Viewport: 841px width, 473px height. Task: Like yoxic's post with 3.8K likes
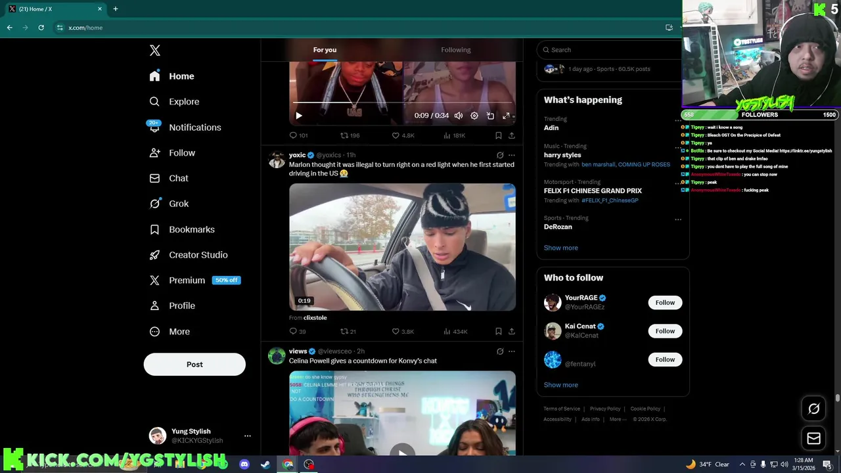[x=403, y=332]
